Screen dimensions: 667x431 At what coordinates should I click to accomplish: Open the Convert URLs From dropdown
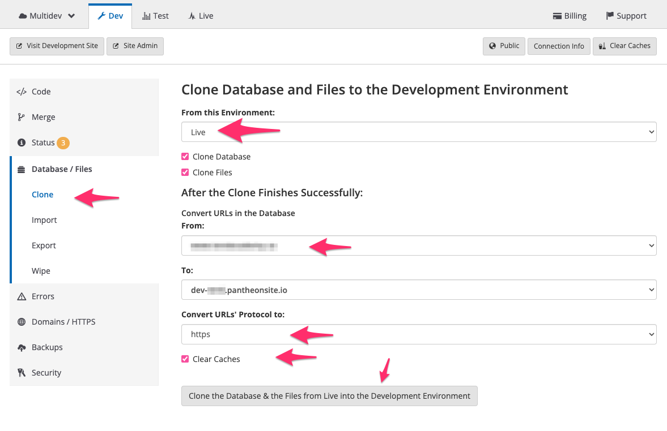pyautogui.click(x=419, y=245)
